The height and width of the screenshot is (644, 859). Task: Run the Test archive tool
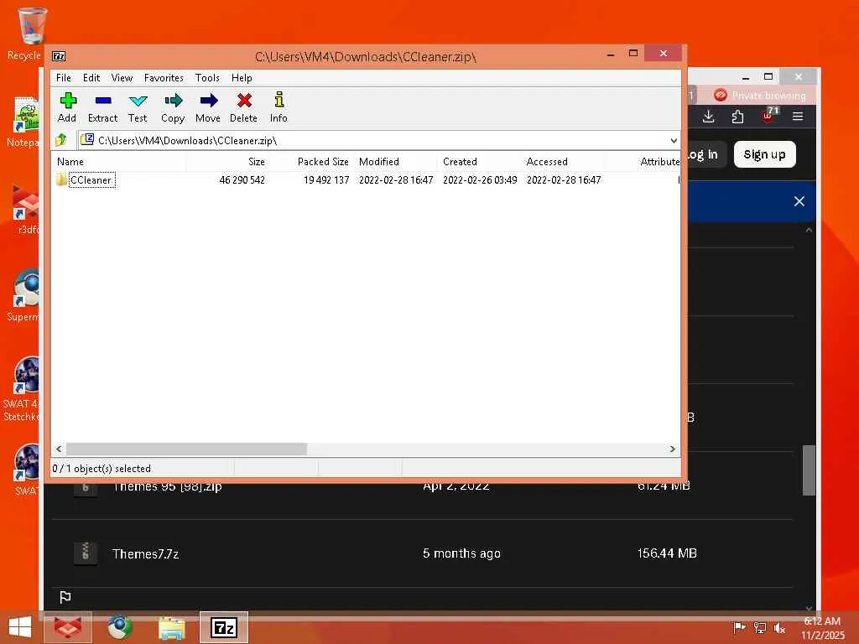click(138, 106)
